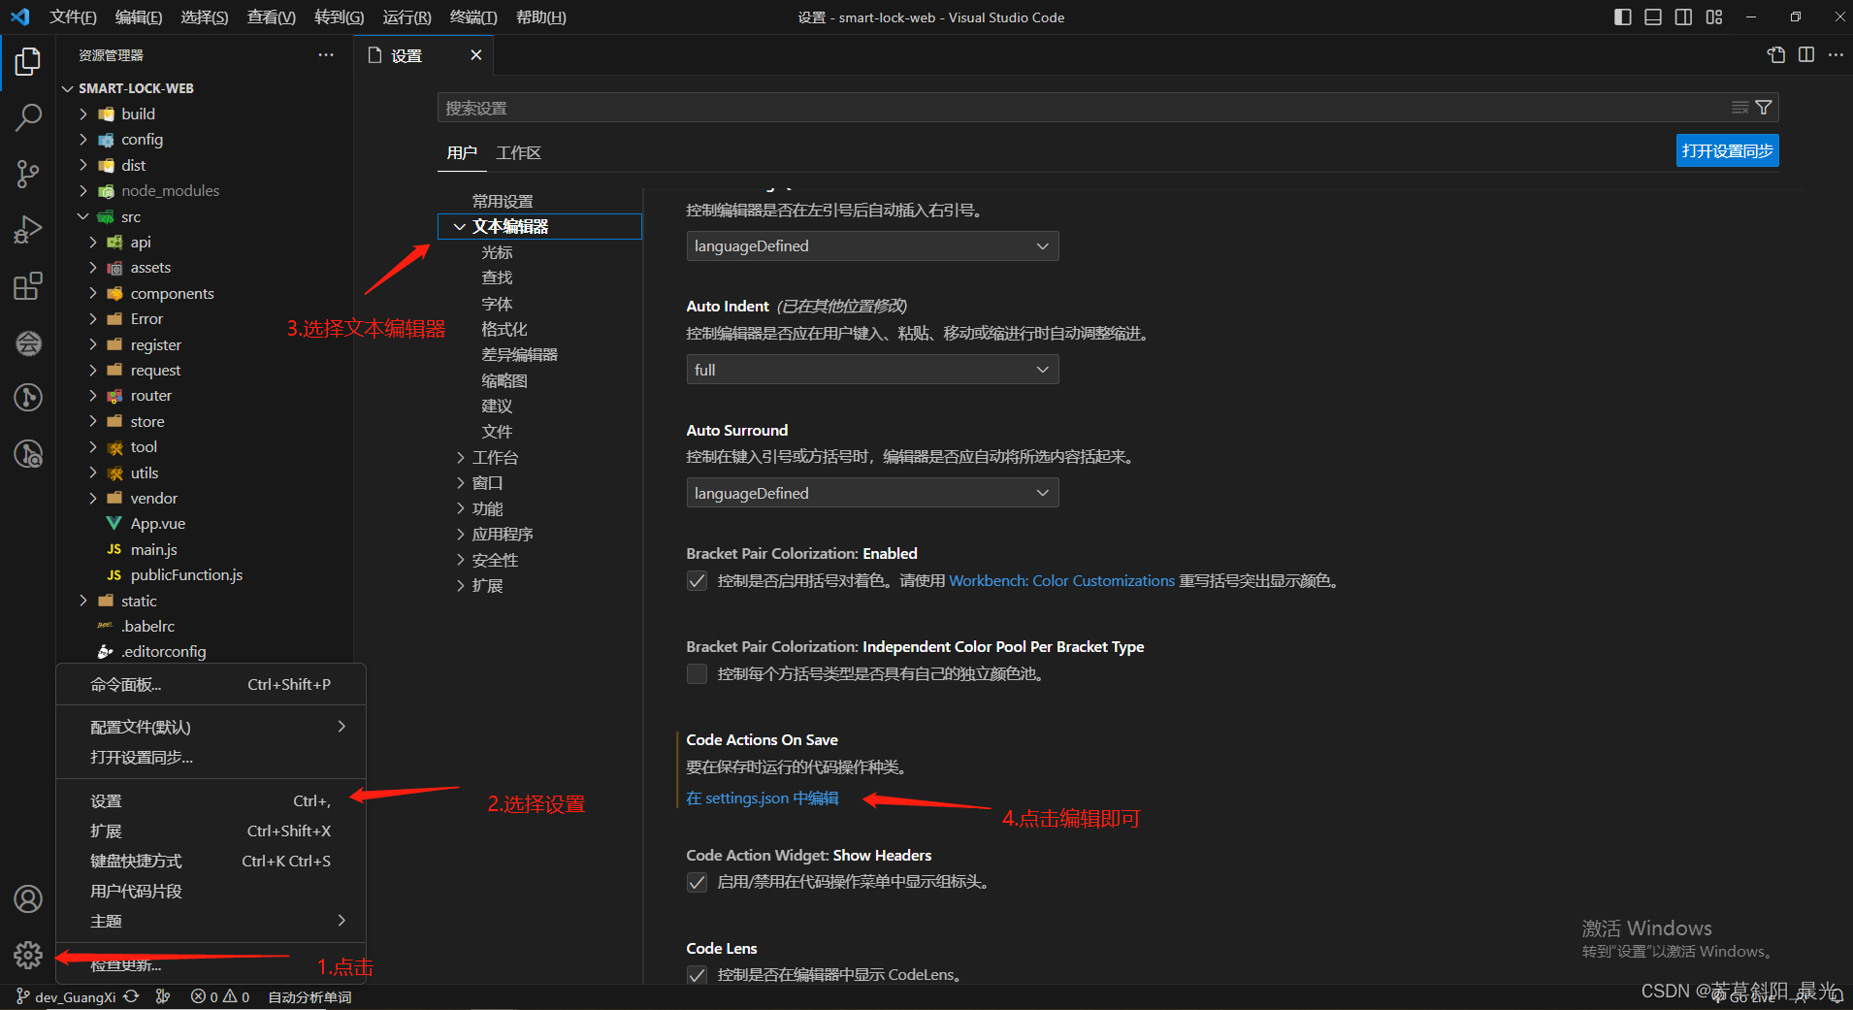The width and height of the screenshot is (1853, 1010).
Task: Open the Source Control view
Action: 28,173
